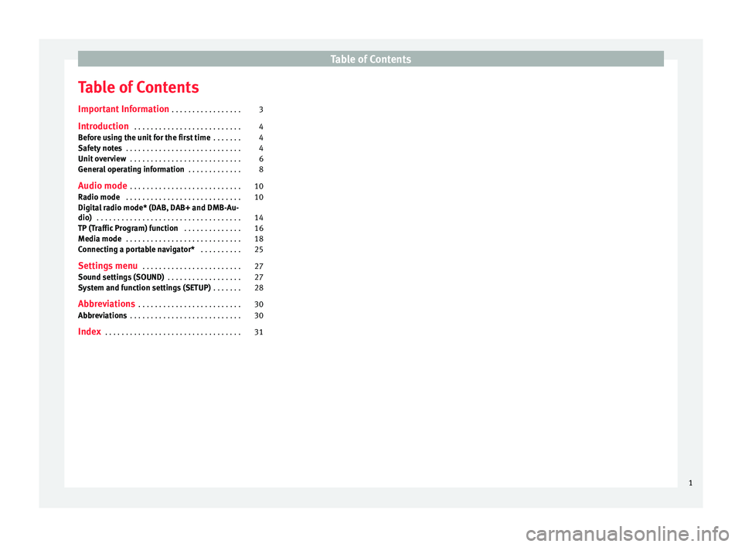
Task: Open TP (Traffic Program) function entry
Action: [128, 229]
